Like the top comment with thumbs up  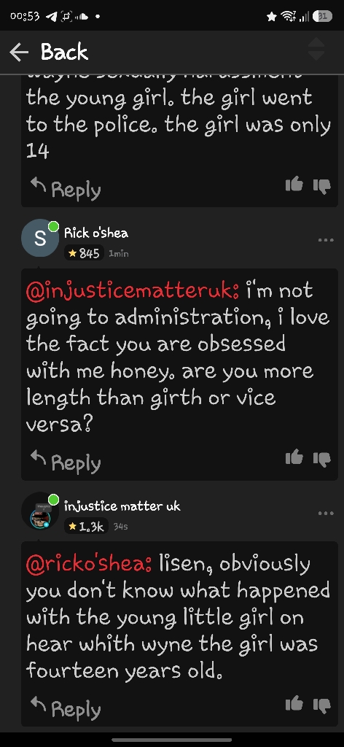(x=294, y=185)
